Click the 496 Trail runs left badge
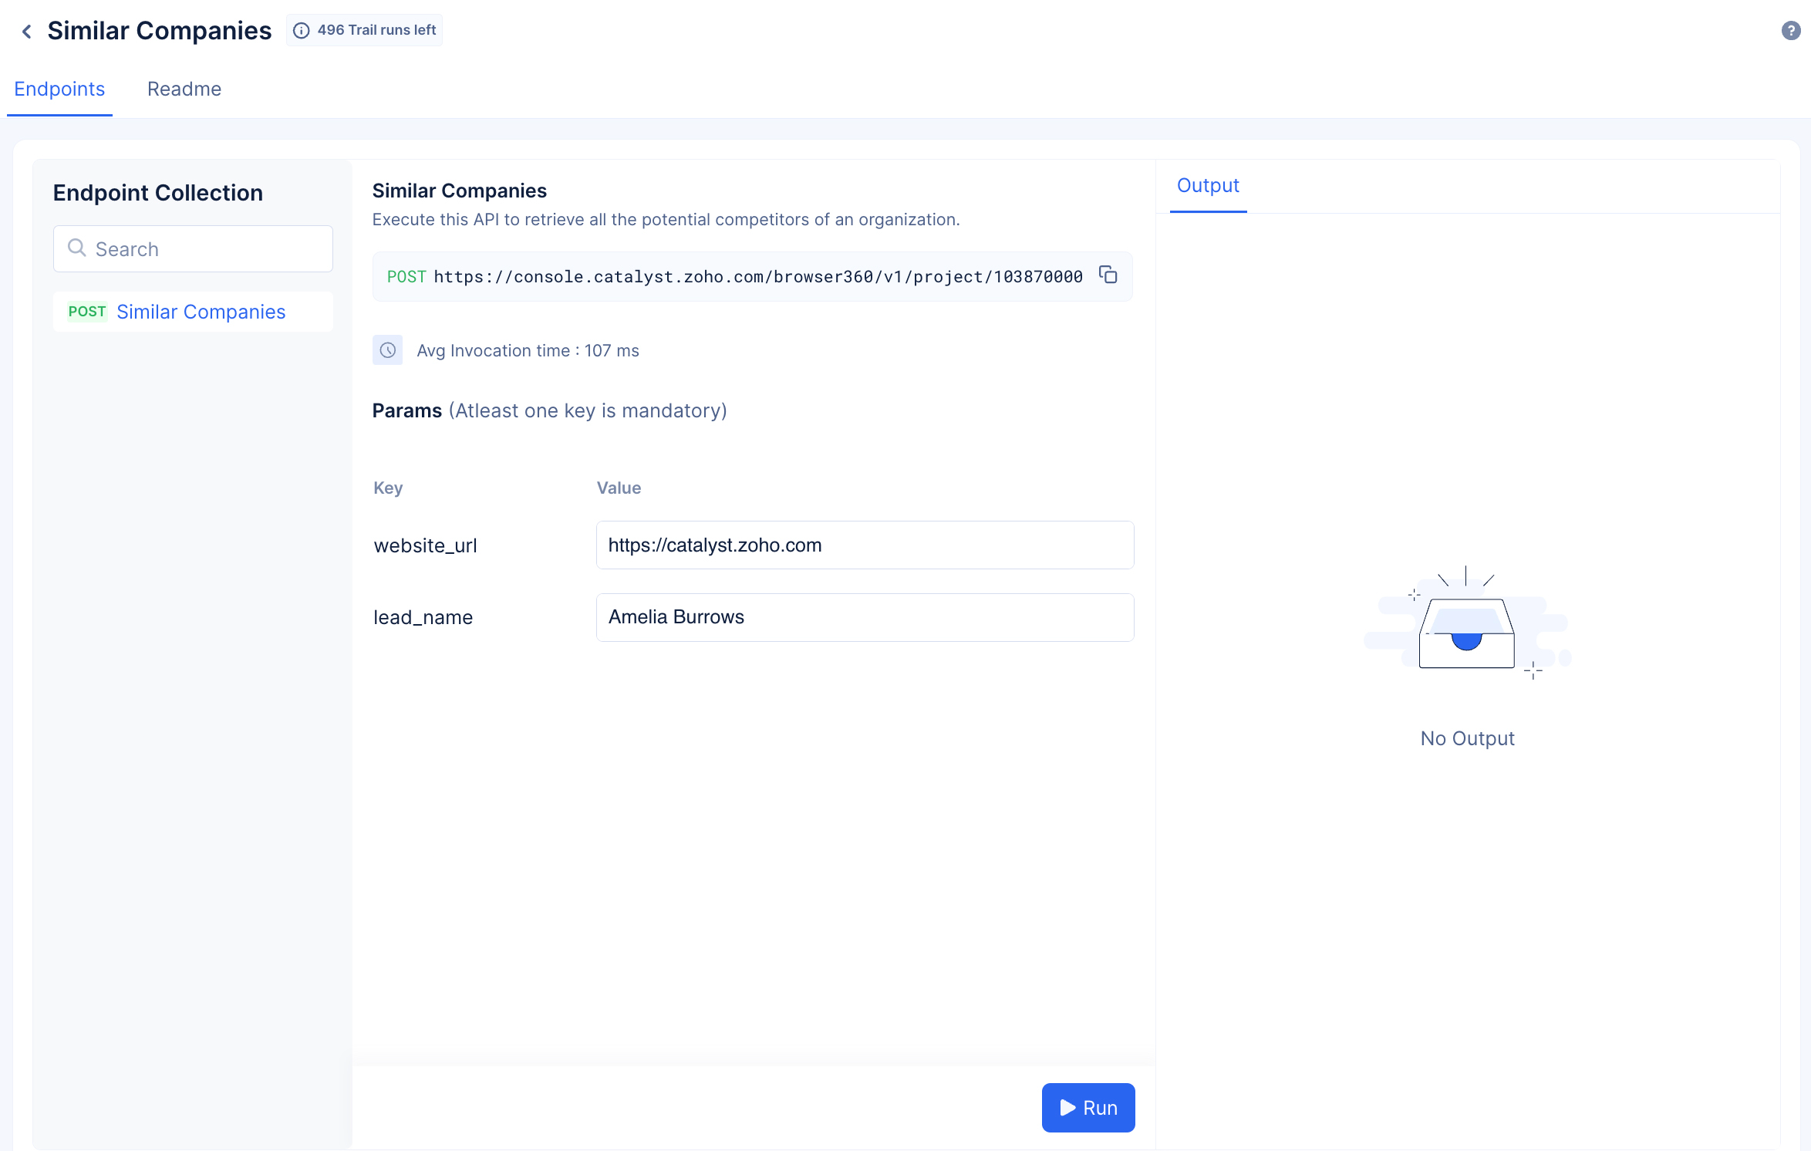The image size is (1811, 1151). pyautogui.click(x=364, y=30)
